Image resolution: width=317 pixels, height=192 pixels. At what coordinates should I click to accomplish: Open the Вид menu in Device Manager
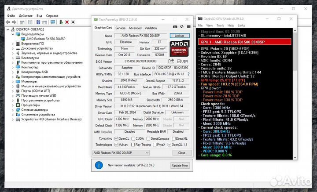pyautogui.click(x=39, y=15)
